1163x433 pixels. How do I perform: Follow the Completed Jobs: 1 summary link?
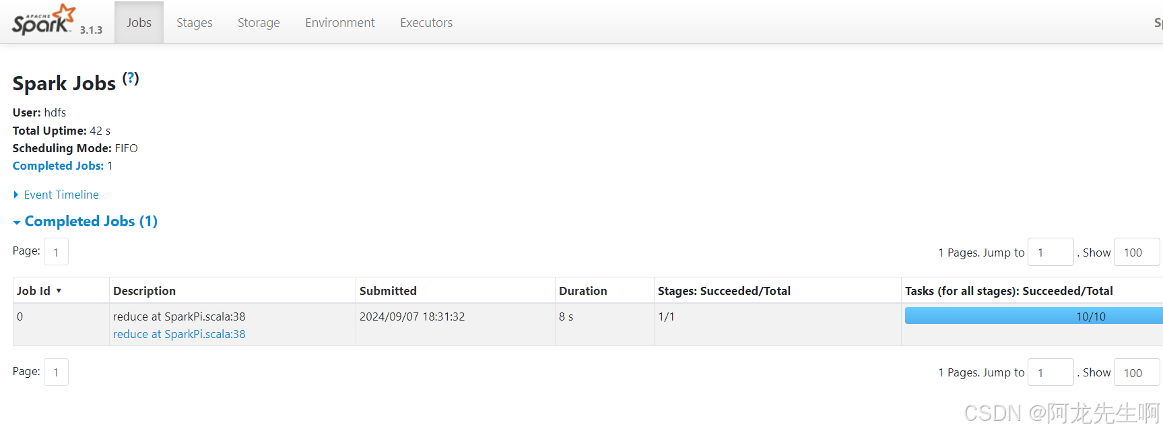tap(62, 166)
